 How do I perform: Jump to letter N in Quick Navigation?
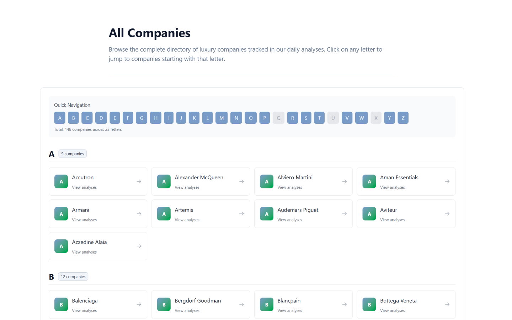tap(236, 118)
